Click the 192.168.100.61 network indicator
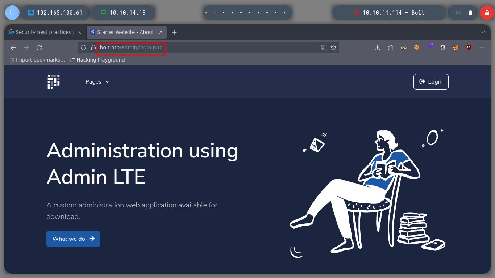The height and width of the screenshot is (278, 495). (55, 13)
